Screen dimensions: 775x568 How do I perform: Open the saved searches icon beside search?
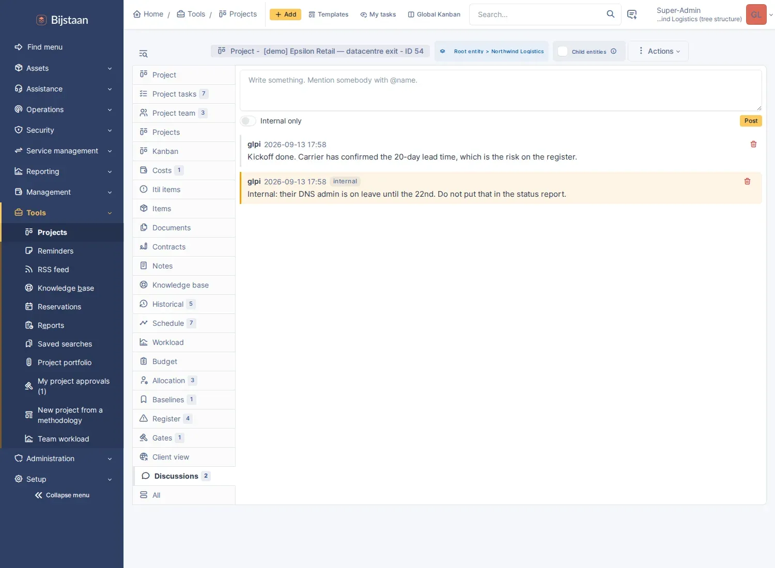pyautogui.click(x=631, y=14)
